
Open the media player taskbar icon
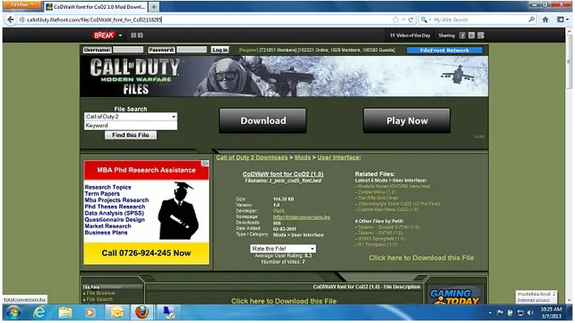90,312
